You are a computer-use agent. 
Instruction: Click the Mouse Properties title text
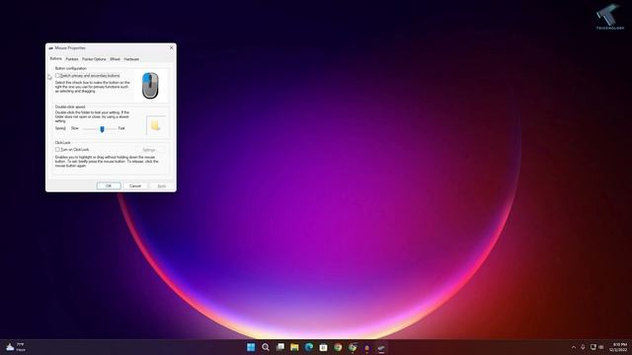click(70, 48)
